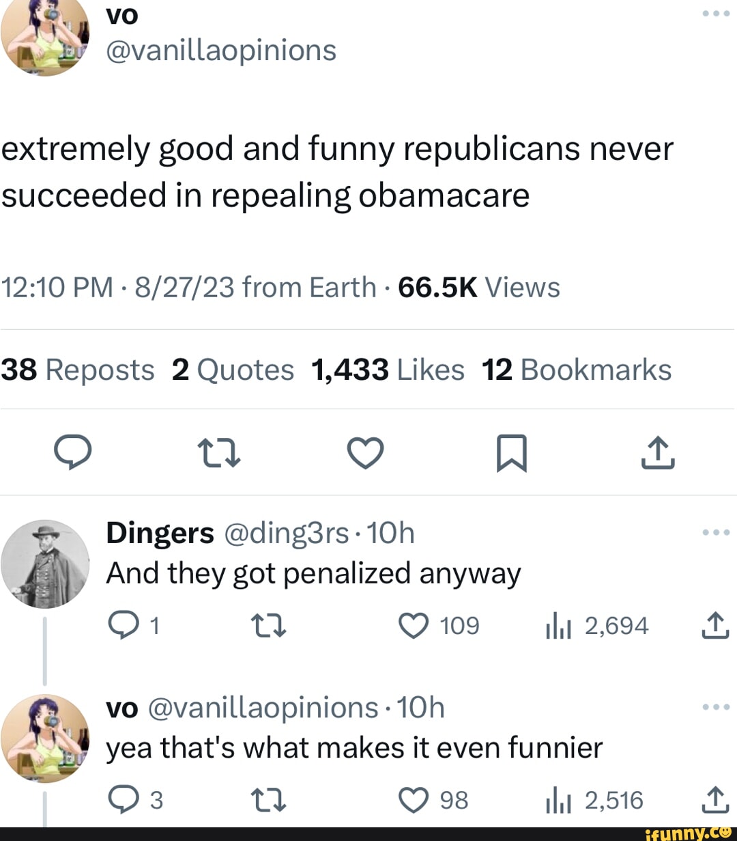Screen dimensions: 737x841
Task: Open the share icon on the main tweet
Action: click(657, 453)
